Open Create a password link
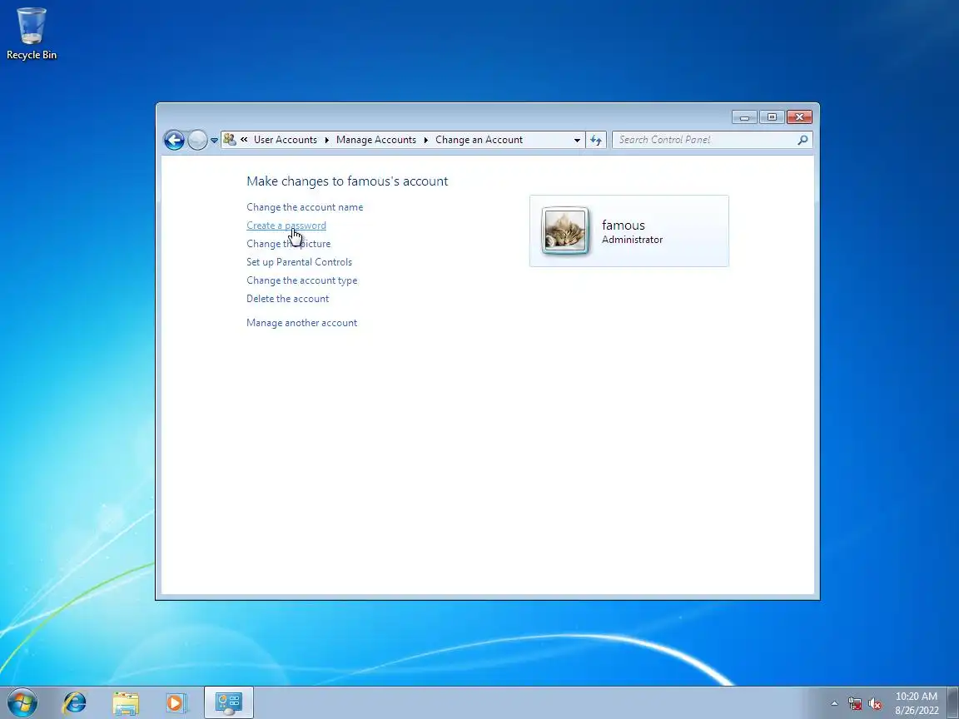The image size is (959, 719). [x=286, y=226]
